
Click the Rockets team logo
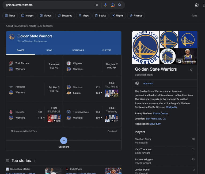click(x=11, y=112)
